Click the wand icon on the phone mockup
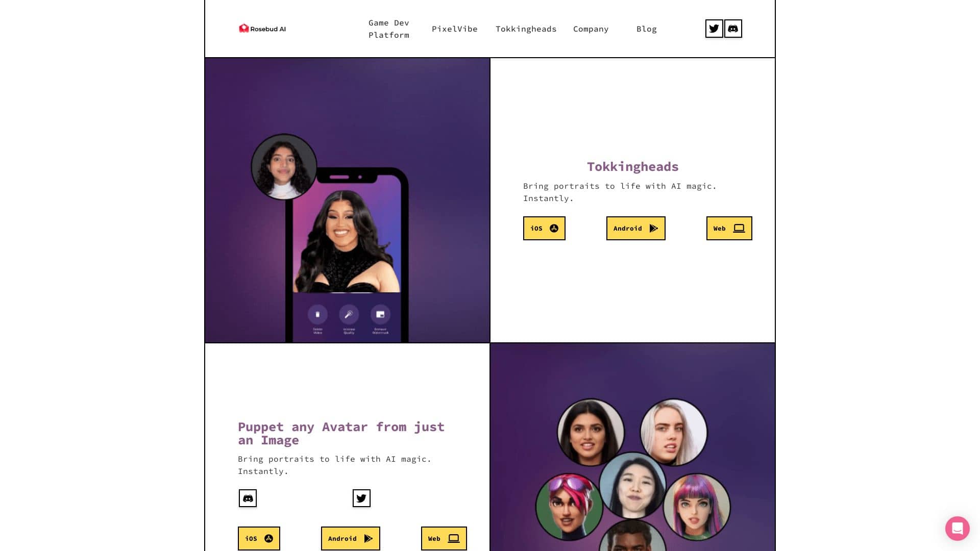This screenshot has height=551, width=980. [349, 314]
